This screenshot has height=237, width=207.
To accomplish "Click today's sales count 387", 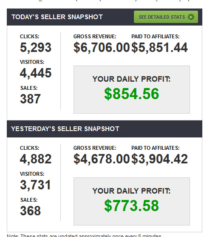I will [x=30, y=99].
